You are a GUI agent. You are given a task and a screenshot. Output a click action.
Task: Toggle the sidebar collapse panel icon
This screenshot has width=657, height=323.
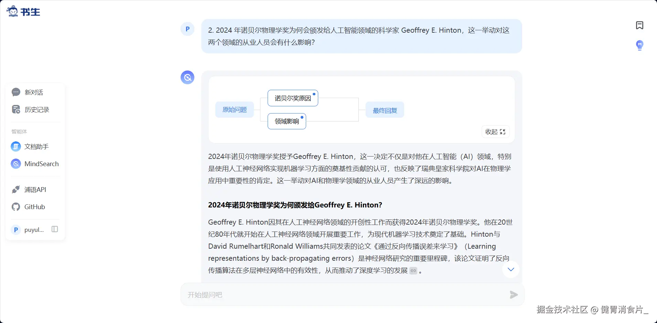pyautogui.click(x=55, y=229)
